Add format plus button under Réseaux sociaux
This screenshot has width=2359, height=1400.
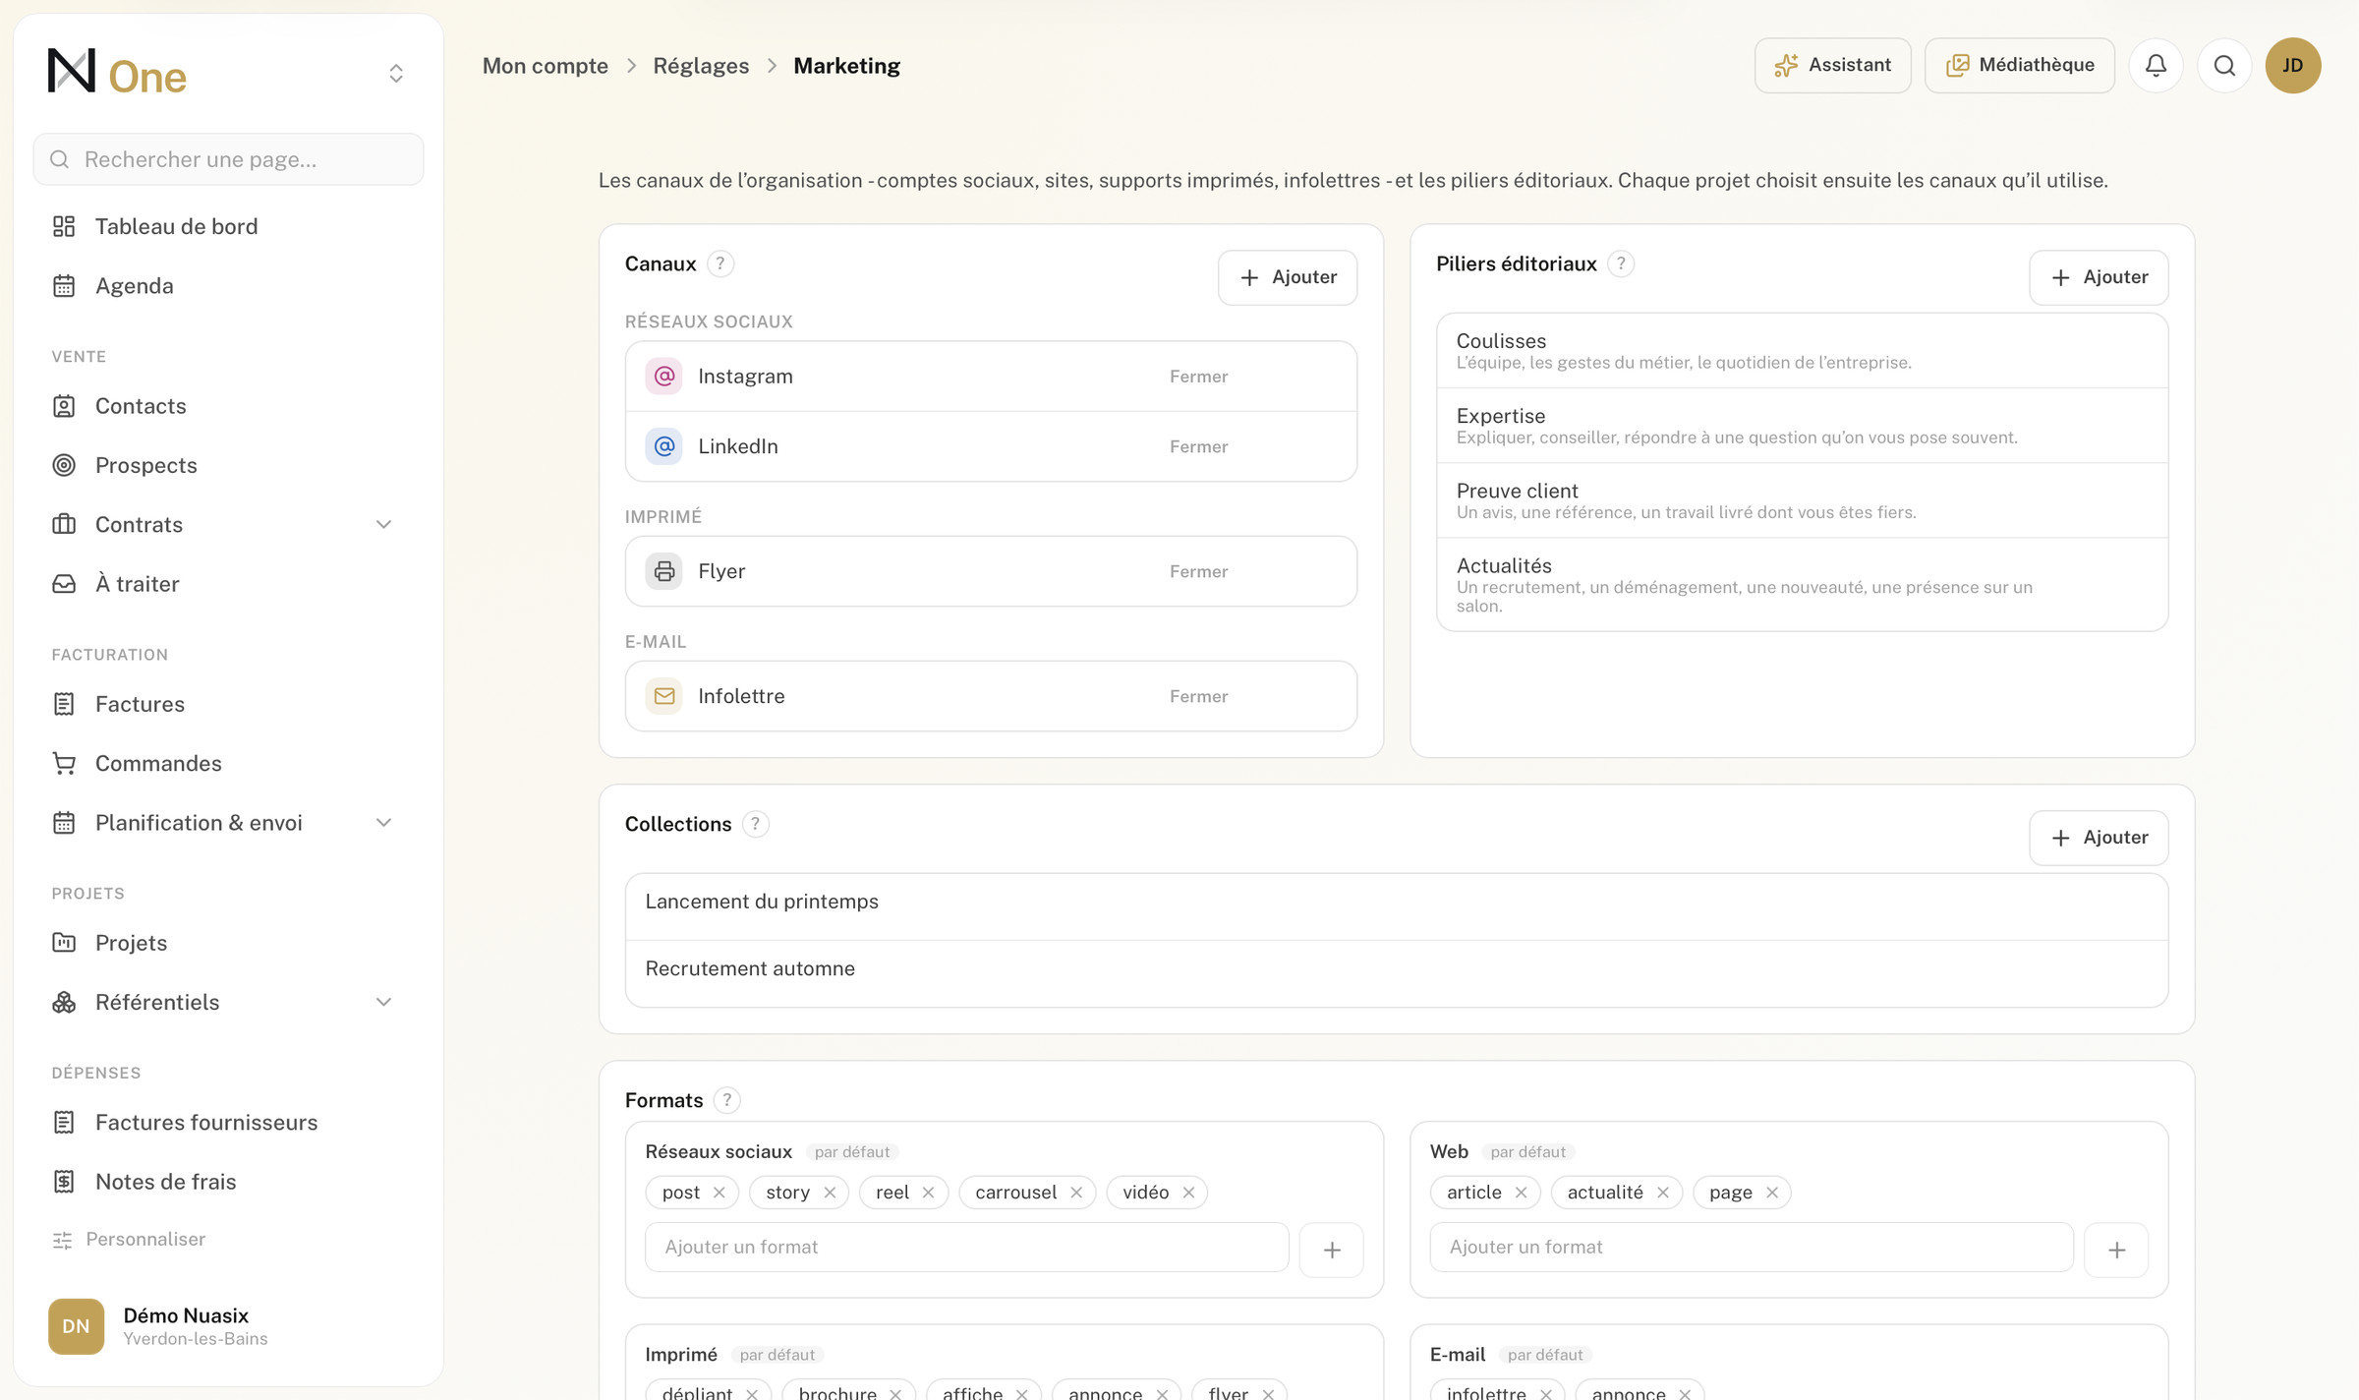click(x=1332, y=1250)
